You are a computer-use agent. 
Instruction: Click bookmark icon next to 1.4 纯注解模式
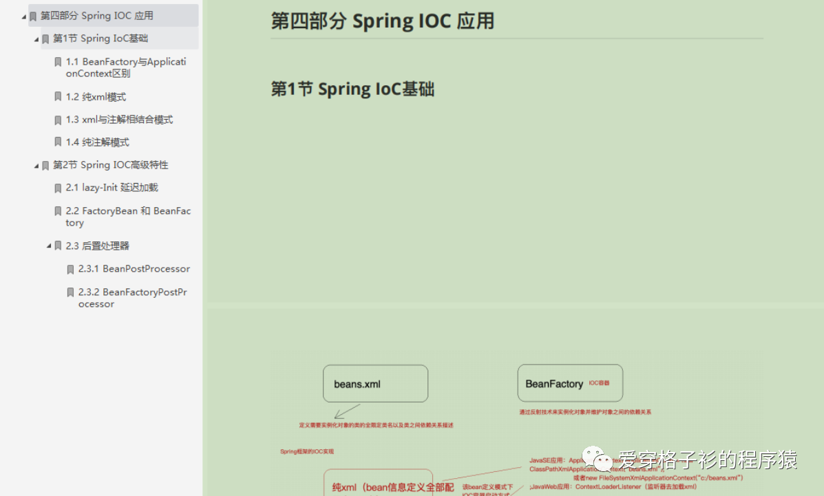59,142
